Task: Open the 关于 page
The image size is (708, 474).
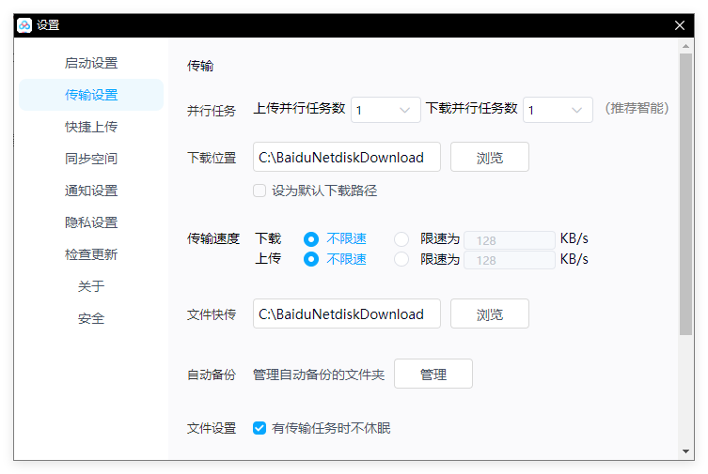Action: (x=91, y=286)
